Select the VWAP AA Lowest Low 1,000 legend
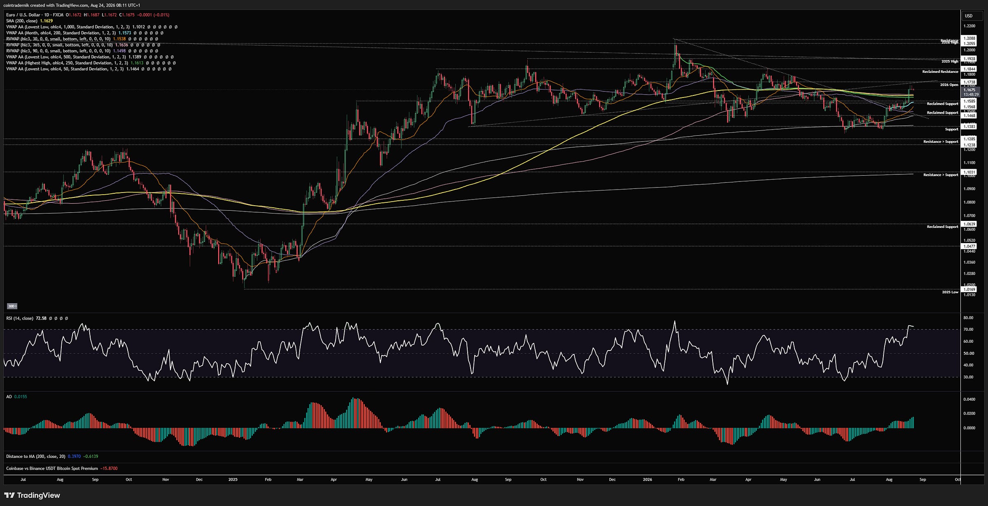 coord(68,27)
